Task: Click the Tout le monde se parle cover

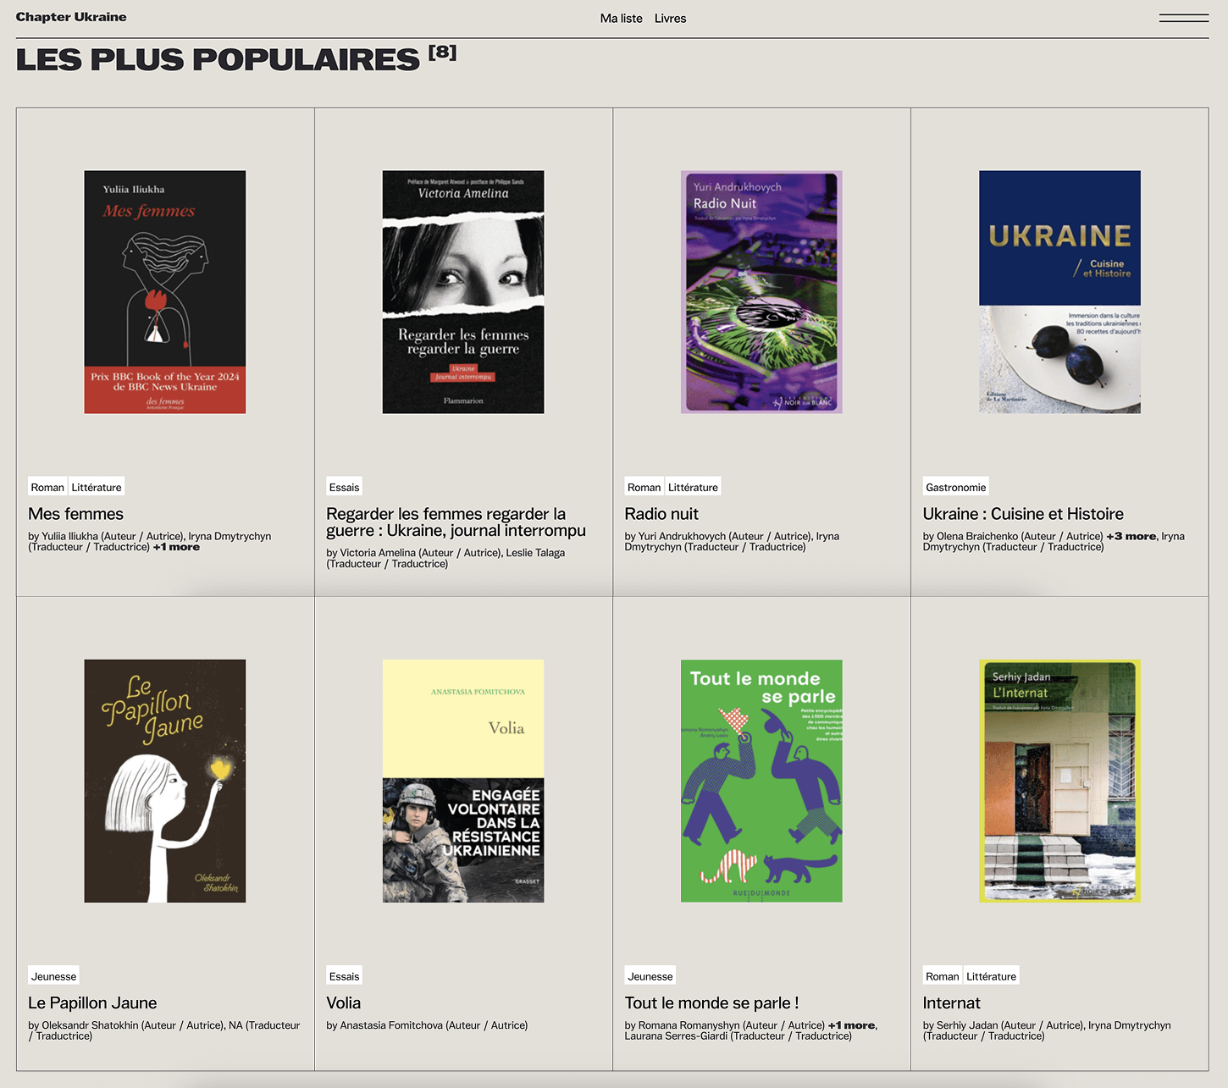Action: (x=761, y=781)
